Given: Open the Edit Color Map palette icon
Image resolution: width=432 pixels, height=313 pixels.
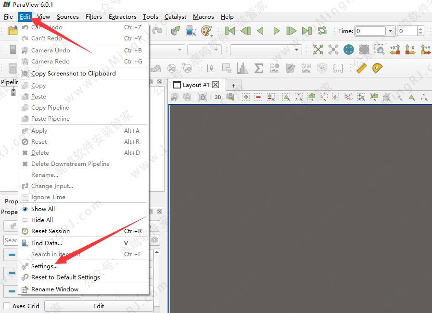Looking at the screenshot, I should coord(206,31).
